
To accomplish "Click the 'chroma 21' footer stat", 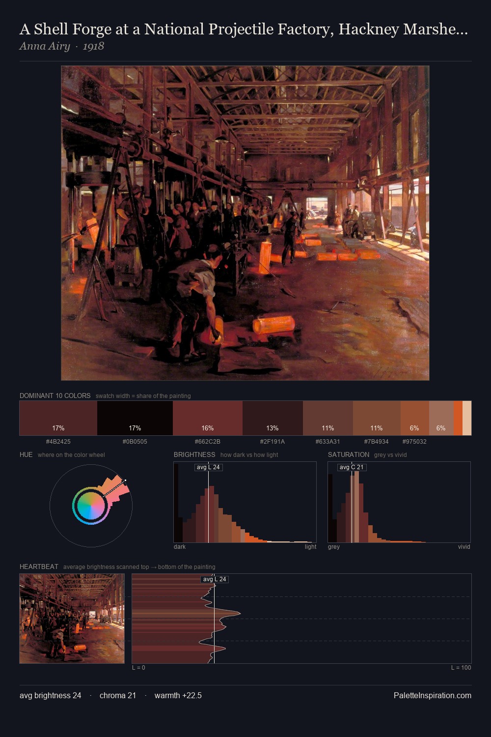I will (x=118, y=696).
